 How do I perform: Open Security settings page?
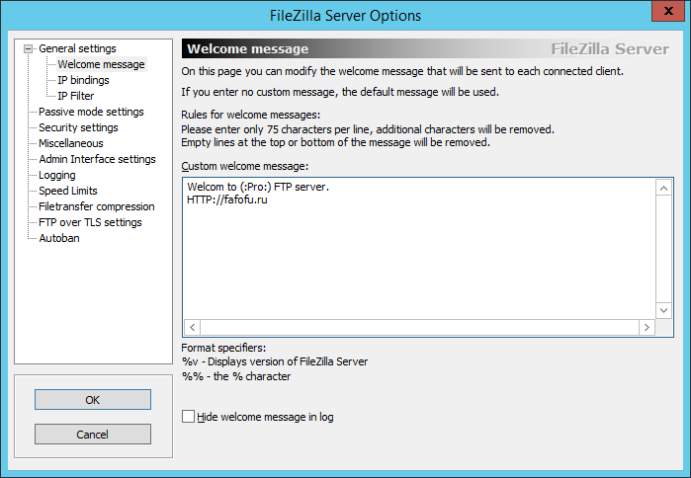click(78, 127)
